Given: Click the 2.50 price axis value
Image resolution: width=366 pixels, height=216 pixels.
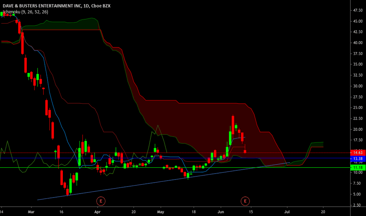Looking at the screenshot, I should tap(357, 205).
